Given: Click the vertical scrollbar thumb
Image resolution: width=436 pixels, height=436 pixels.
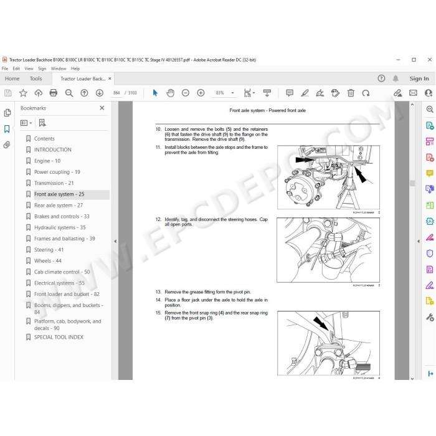Looking at the screenshot, I should tap(412, 183).
